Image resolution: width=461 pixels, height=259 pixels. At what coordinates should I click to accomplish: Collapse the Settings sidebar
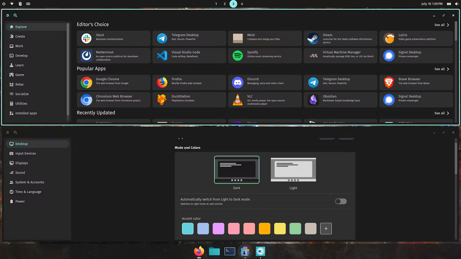pos(8,132)
